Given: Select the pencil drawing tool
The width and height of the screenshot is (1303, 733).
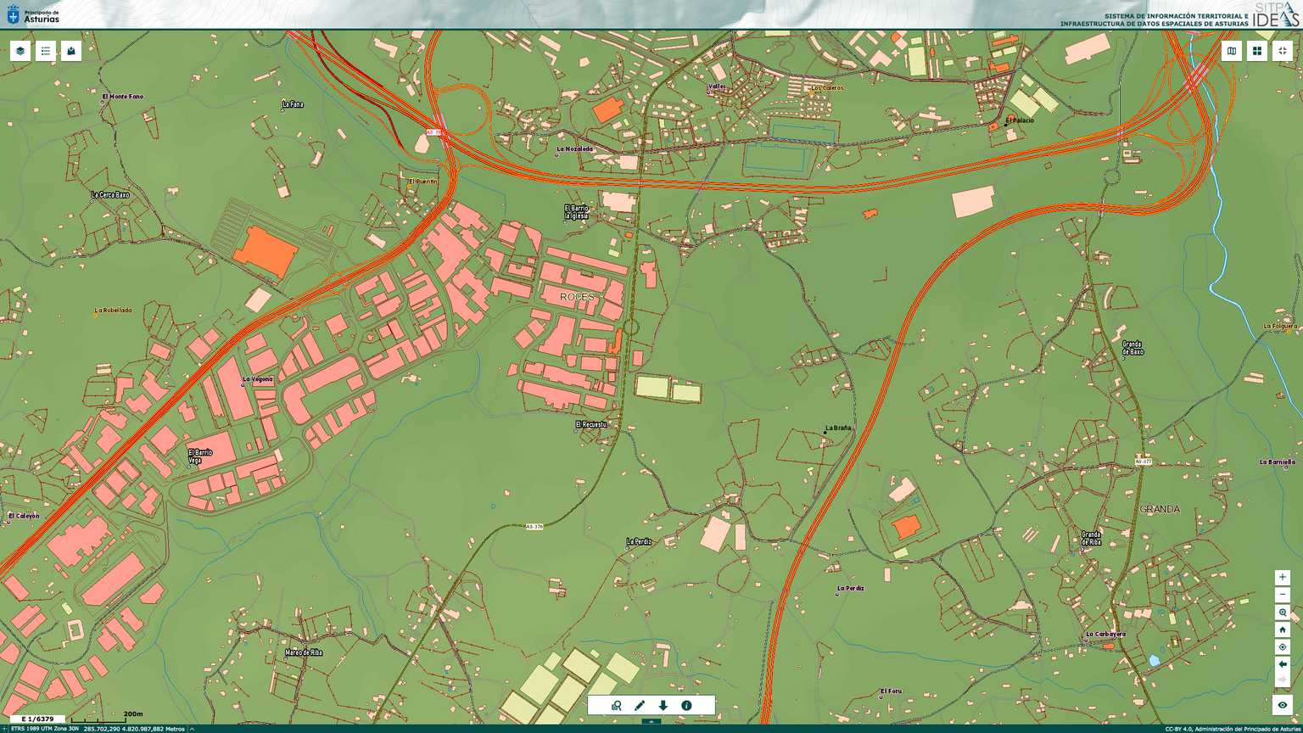Looking at the screenshot, I should point(640,705).
